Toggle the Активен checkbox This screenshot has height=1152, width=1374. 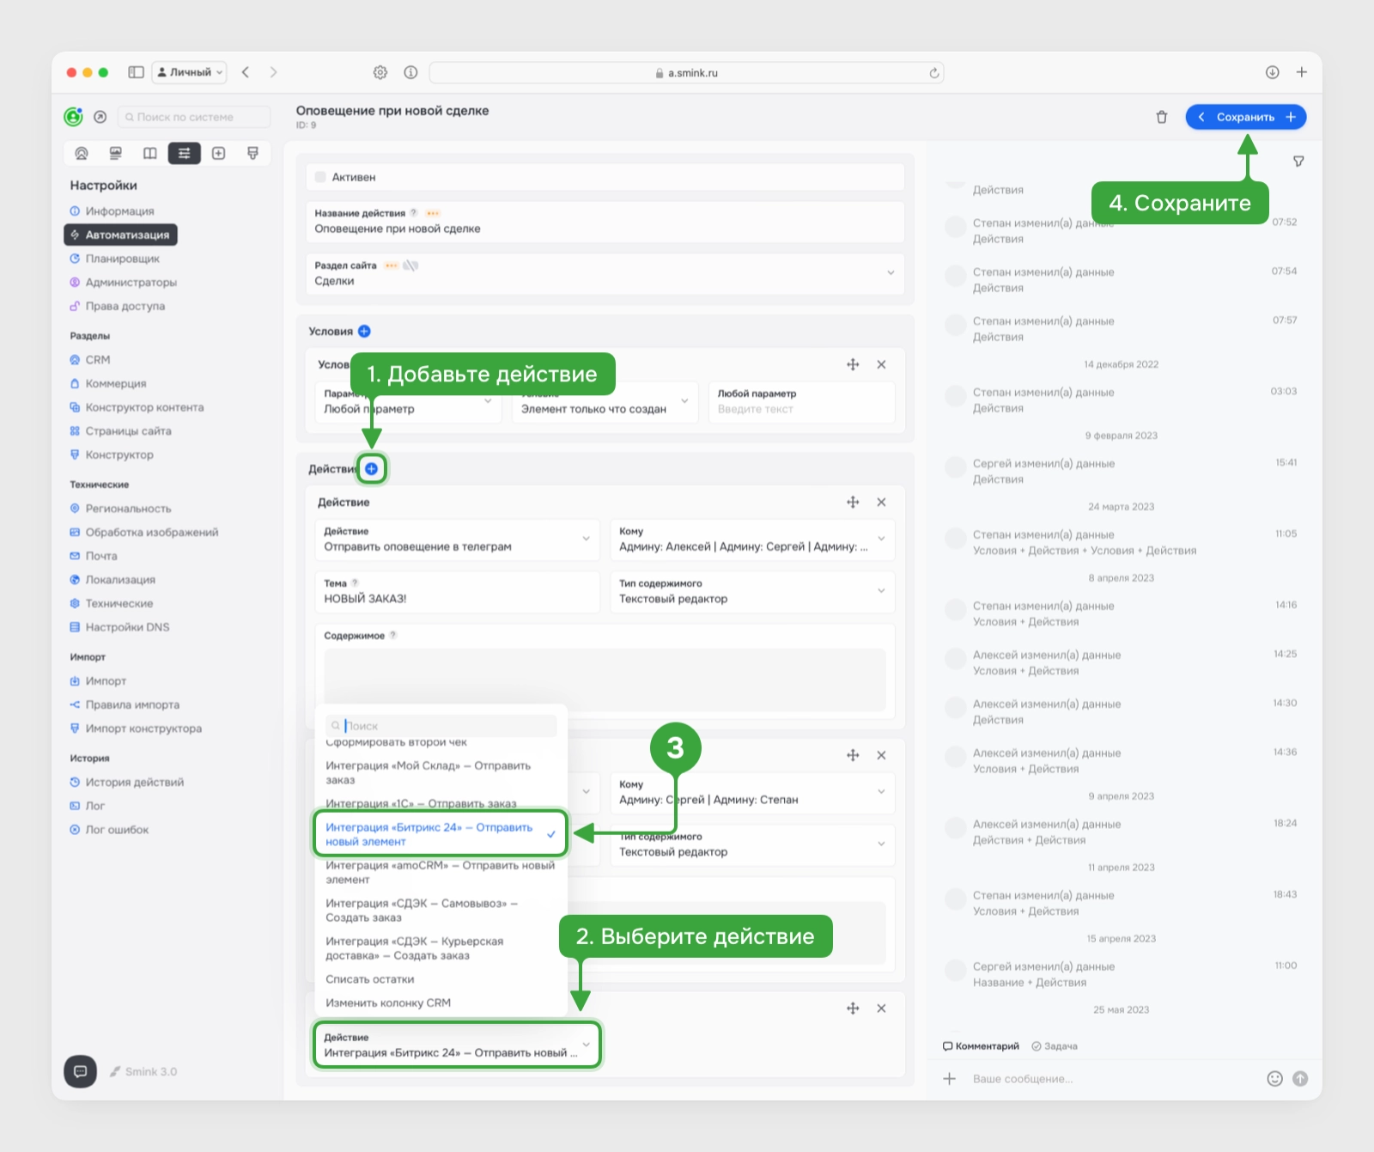click(320, 177)
